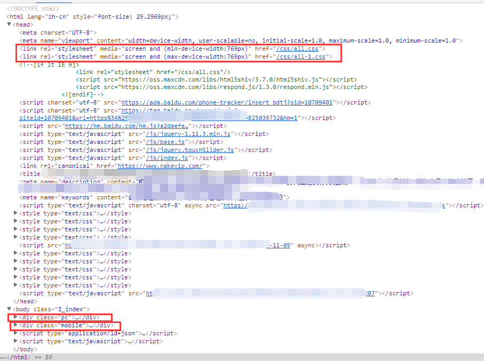Open the /css/all-1.css stylesheet link
This screenshot has width=484, height=363.
300,57
